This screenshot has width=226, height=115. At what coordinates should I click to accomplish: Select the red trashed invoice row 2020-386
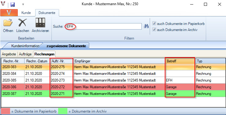[113, 87]
